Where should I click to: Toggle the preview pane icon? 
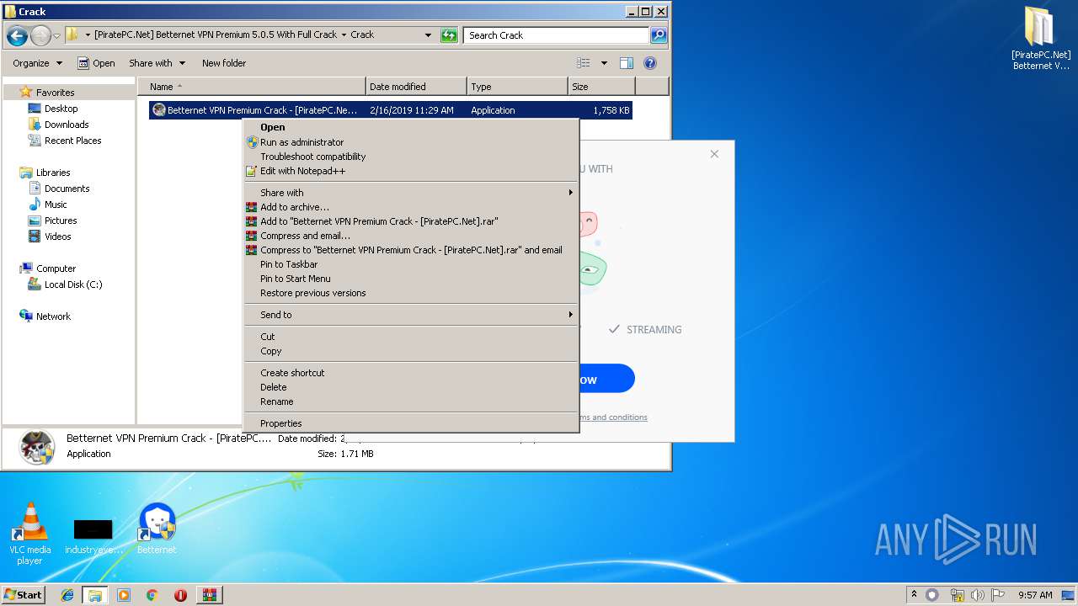tap(626, 63)
